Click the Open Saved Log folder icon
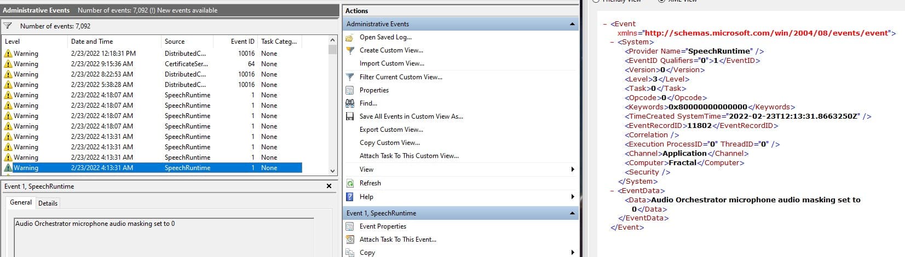Screen dimensions: 905x257 (x=350, y=37)
